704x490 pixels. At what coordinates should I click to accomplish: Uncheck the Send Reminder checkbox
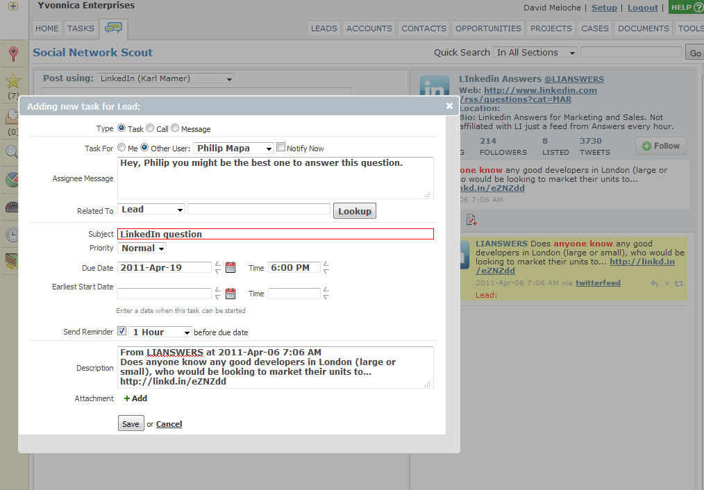[121, 330]
